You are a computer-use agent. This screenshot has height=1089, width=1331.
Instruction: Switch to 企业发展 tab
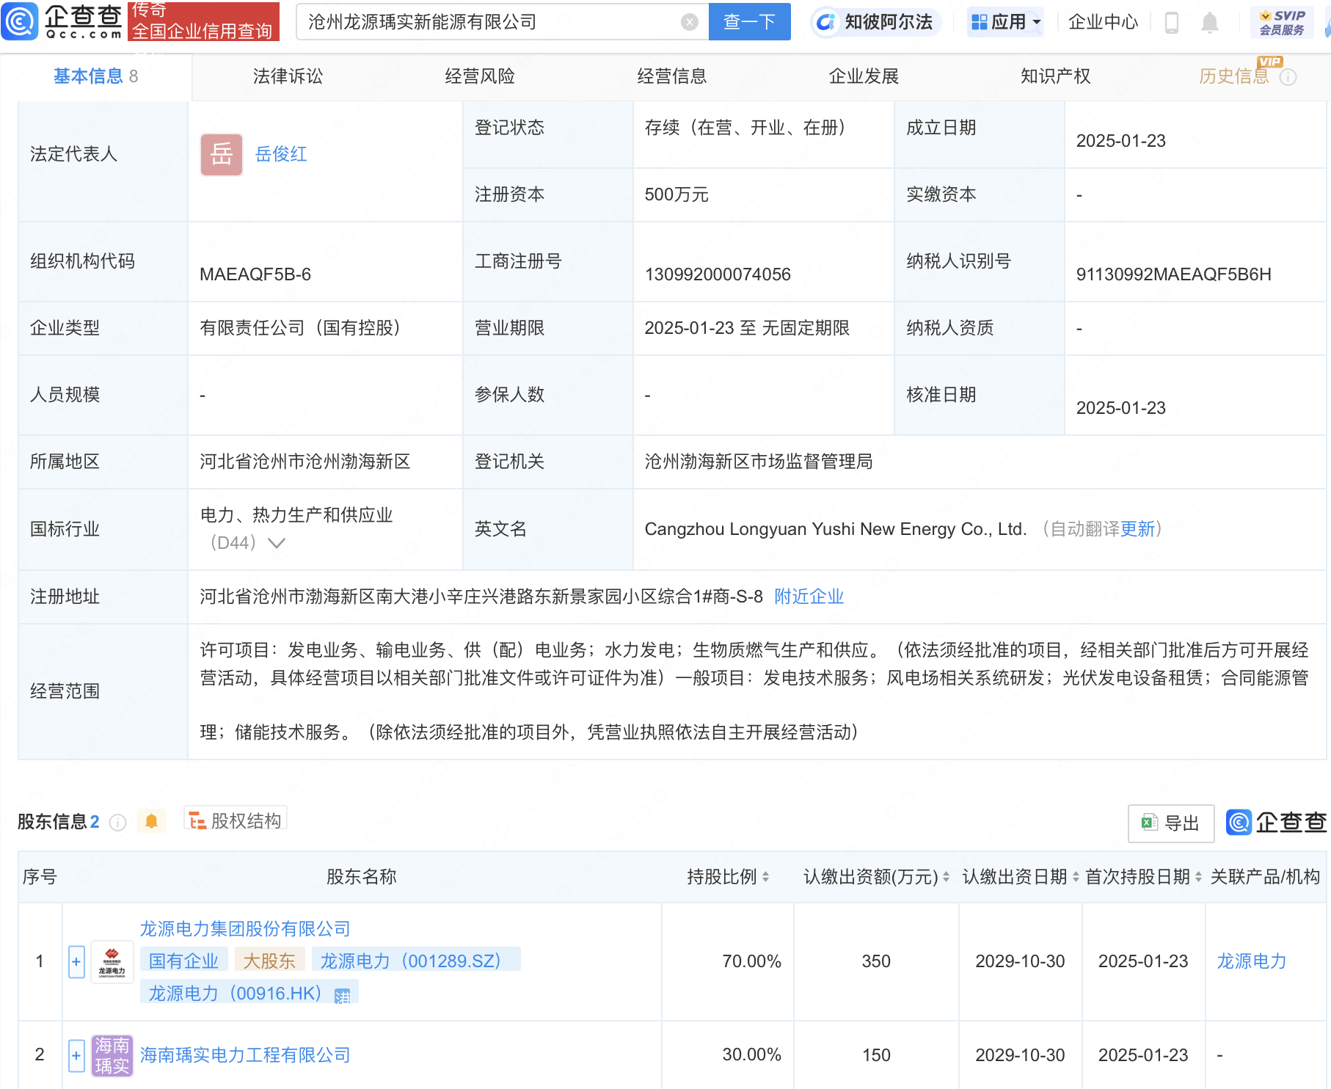click(x=864, y=76)
